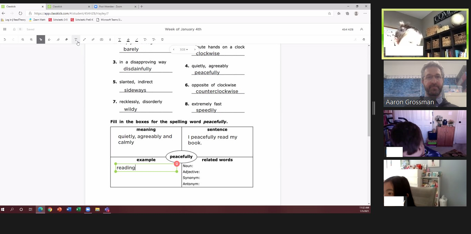This screenshot has width=471, height=234.
Task: Click the Insert link tool
Action: (93, 40)
